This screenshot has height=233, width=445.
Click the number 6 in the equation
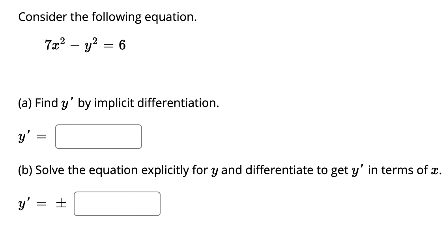122,45
